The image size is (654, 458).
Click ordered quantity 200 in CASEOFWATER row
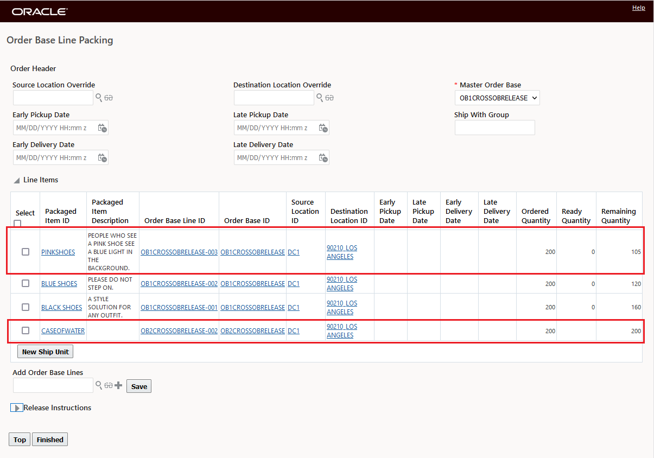(x=550, y=330)
